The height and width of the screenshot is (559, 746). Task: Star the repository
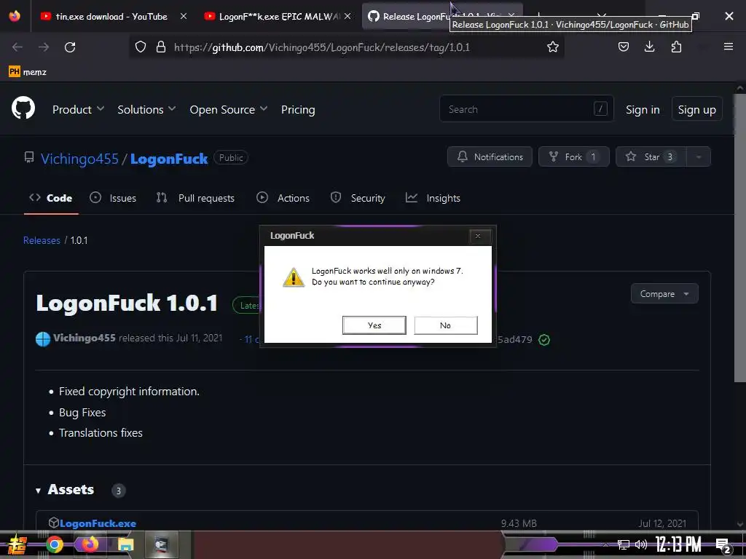click(651, 157)
